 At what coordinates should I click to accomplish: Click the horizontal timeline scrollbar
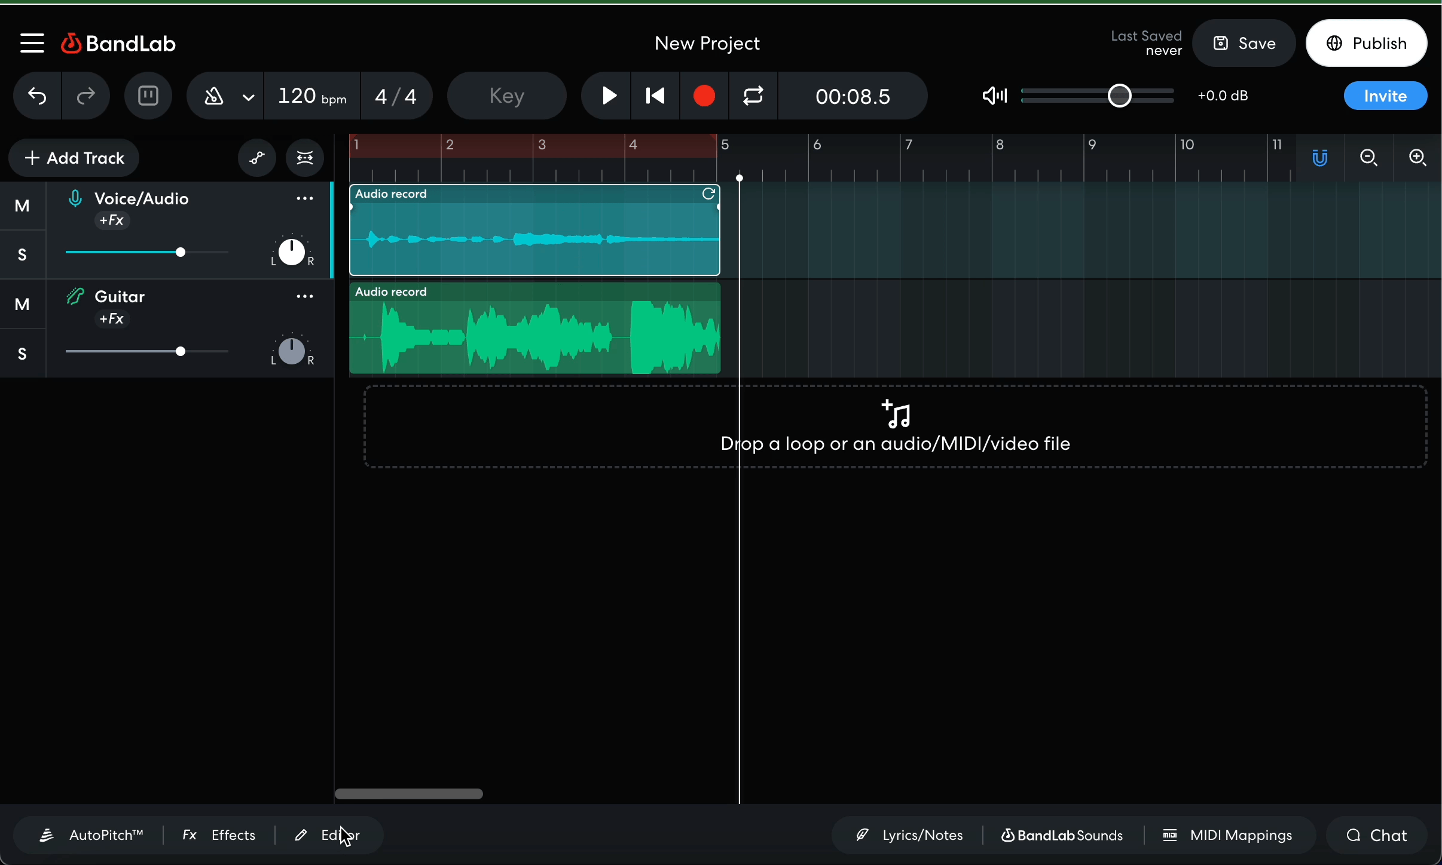point(409,794)
